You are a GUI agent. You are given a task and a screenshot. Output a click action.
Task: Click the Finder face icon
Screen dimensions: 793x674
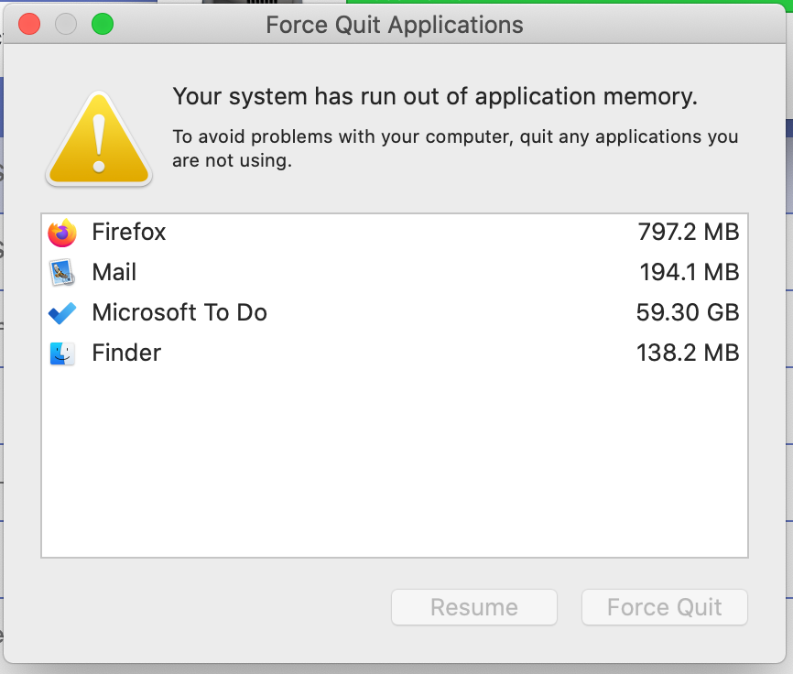click(62, 353)
